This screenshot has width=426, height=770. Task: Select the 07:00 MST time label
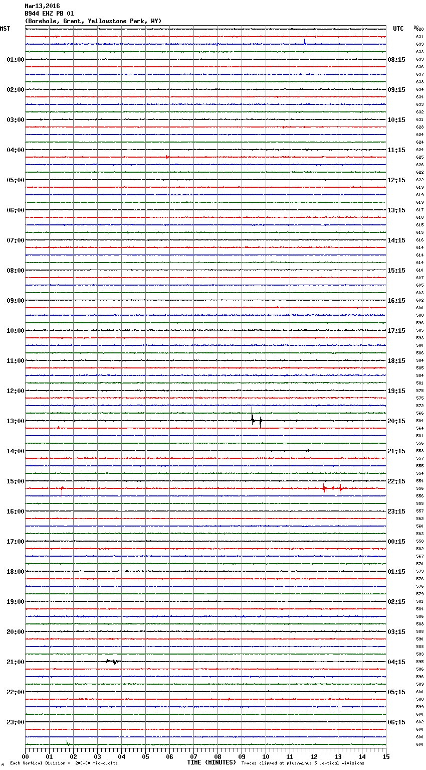coord(16,240)
